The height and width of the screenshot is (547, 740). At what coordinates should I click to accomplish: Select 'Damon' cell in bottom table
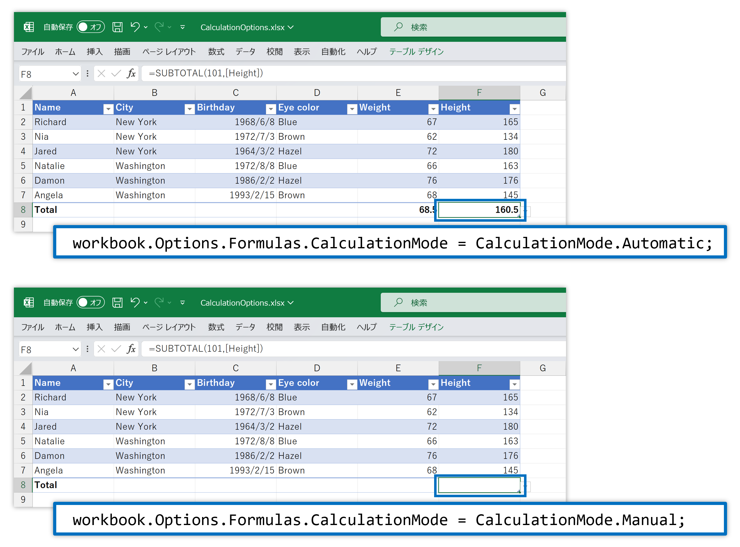click(x=73, y=456)
